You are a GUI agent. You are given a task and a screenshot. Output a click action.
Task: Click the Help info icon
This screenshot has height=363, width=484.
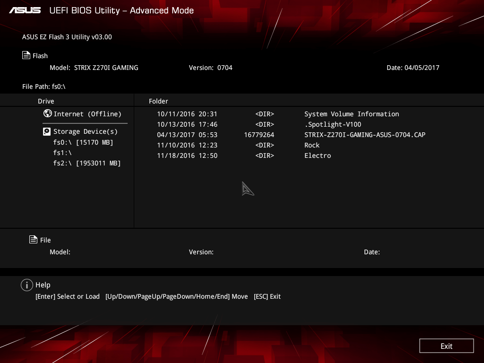pyautogui.click(x=27, y=285)
